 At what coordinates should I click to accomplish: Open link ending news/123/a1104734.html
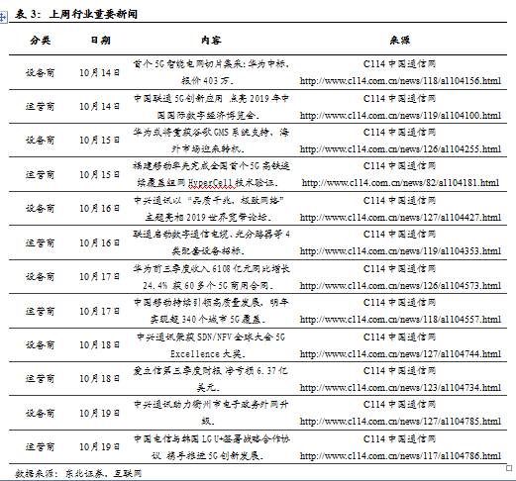tap(400, 388)
